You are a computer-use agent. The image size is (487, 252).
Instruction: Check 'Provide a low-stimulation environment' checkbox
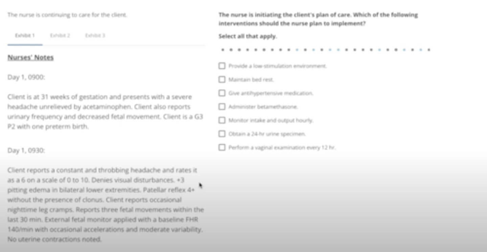(222, 66)
